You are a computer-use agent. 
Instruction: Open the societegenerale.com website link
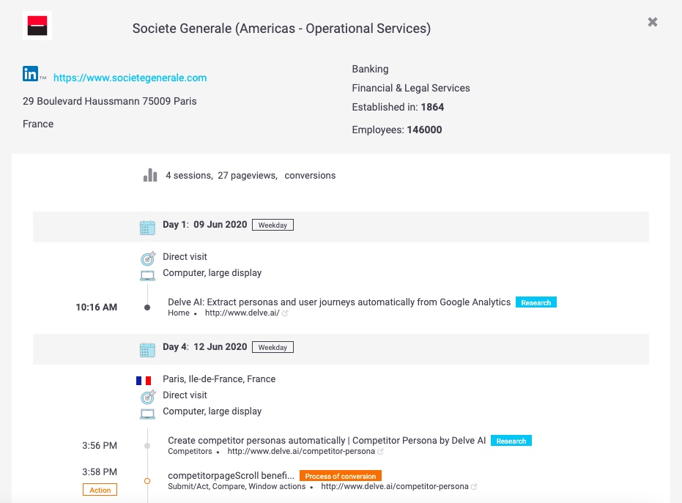click(130, 78)
